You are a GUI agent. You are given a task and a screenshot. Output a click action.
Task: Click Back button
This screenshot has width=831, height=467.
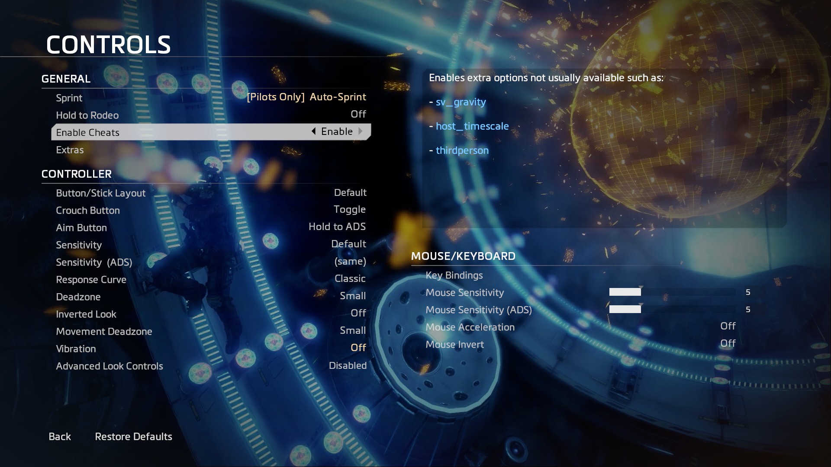click(x=59, y=437)
